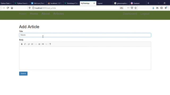170x95 pixels.
Task: Show site information page icon in address bar
Action: click(x=33, y=8)
